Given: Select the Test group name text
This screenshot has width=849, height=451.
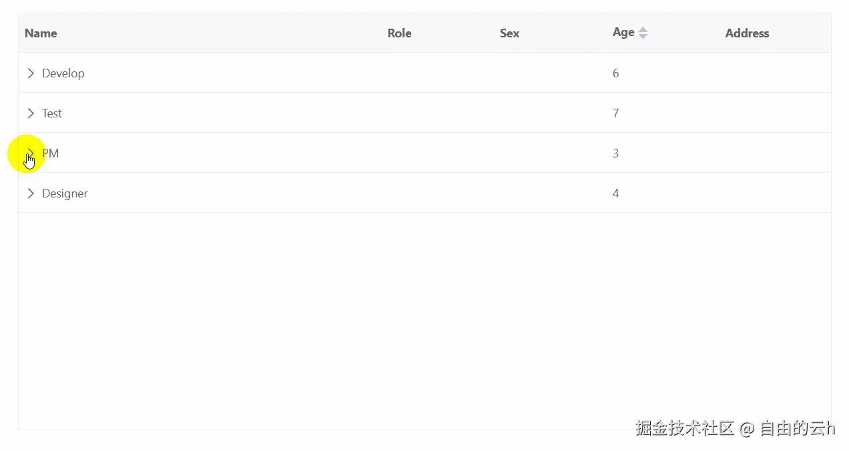Looking at the screenshot, I should tap(52, 113).
